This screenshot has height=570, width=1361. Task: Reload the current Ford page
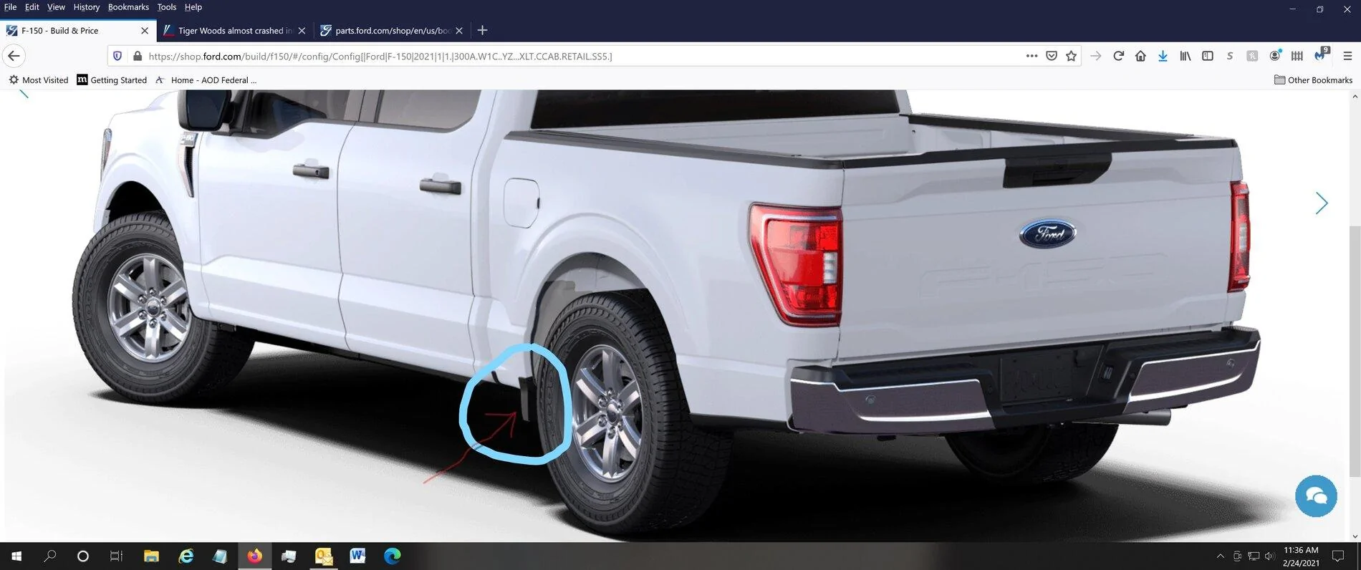click(x=1118, y=56)
